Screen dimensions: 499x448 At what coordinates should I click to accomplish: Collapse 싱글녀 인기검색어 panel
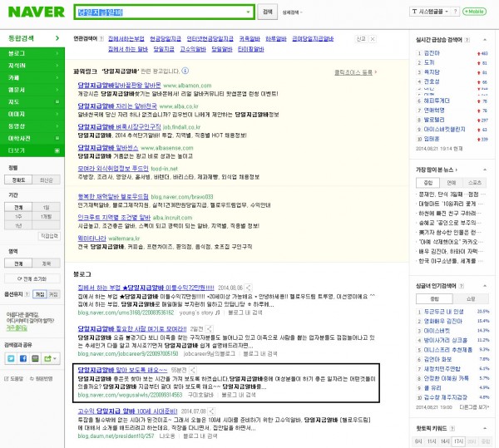485,286
